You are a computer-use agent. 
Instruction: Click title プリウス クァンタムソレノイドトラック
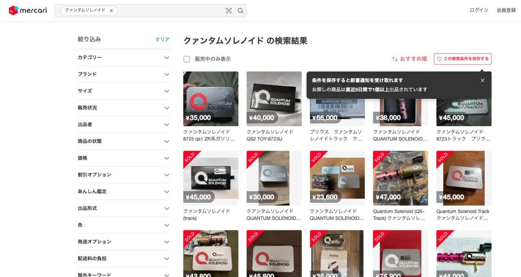coord(336,135)
